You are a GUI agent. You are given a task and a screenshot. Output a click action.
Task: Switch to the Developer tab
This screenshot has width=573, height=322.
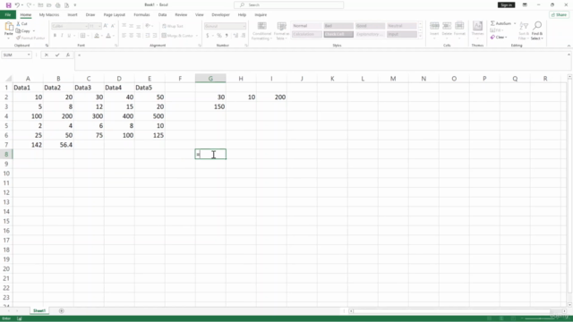(x=220, y=15)
